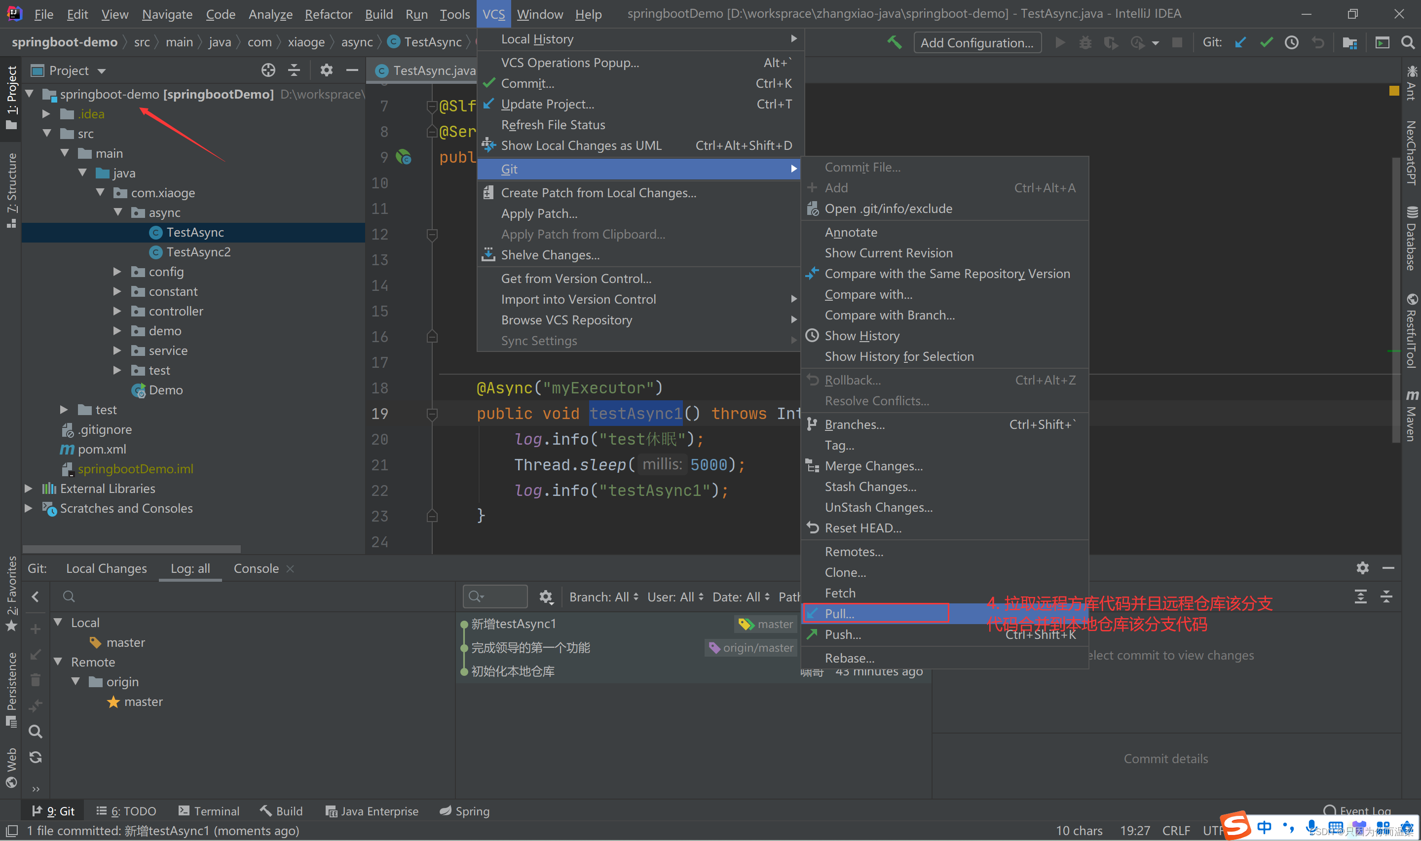1421x841 pixels.
Task: Click the new branch plus icon in Git sidebar
Action: tap(35, 629)
